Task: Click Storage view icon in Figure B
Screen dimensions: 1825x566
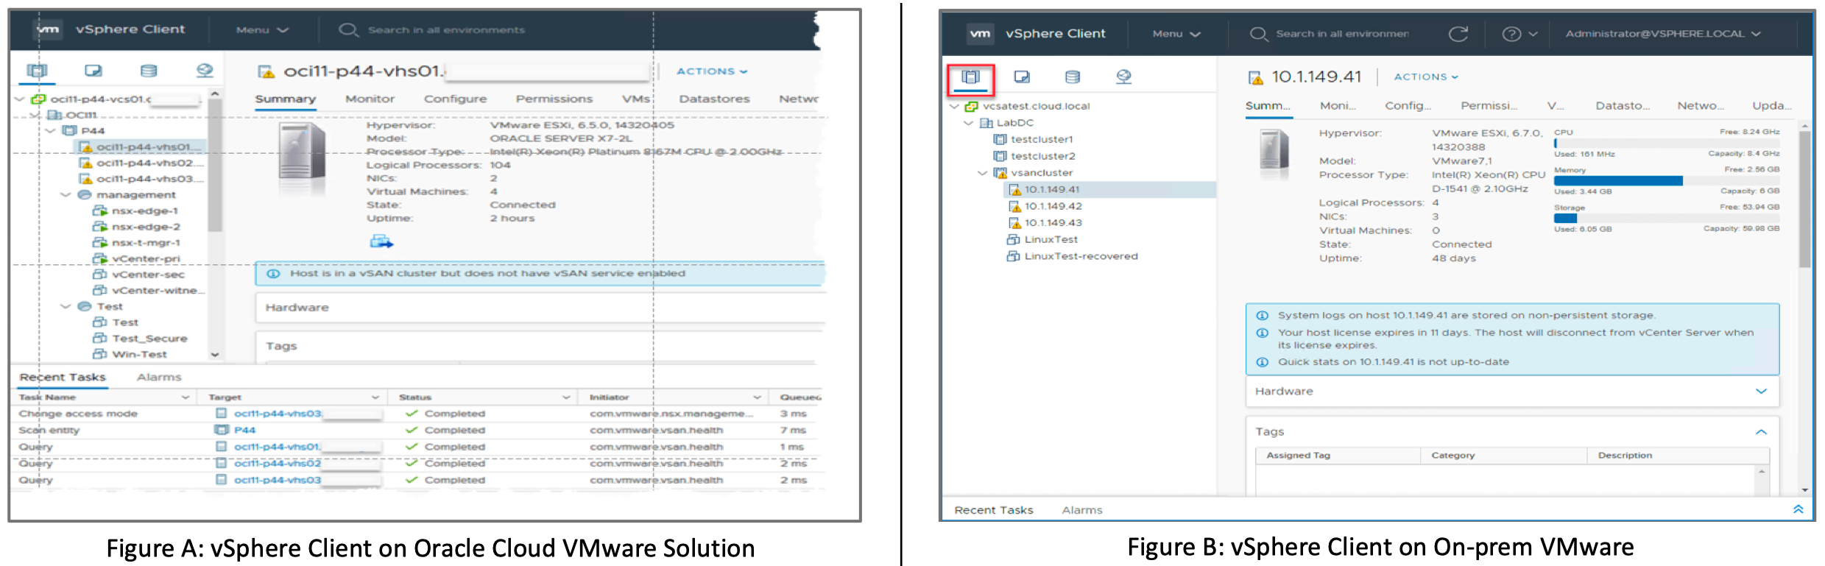Action: coord(1073,77)
